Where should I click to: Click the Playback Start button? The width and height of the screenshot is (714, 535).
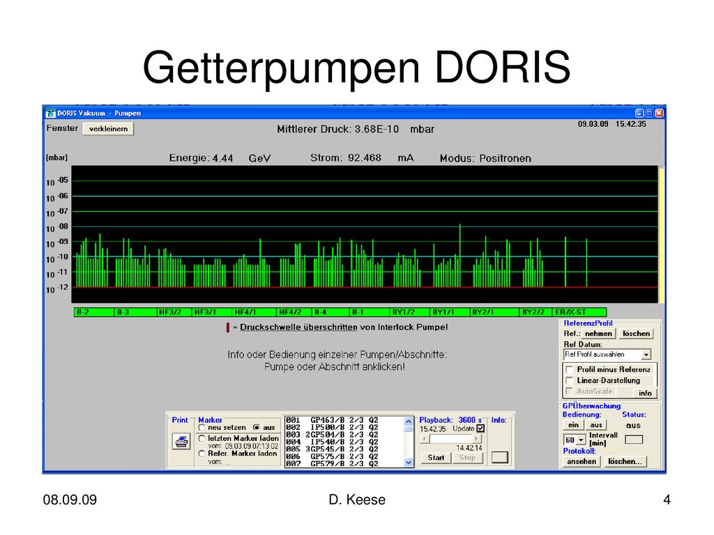(x=436, y=458)
